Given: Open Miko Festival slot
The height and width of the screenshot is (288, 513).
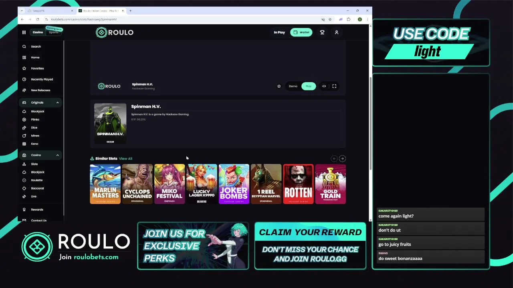Looking at the screenshot, I should point(170,184).
